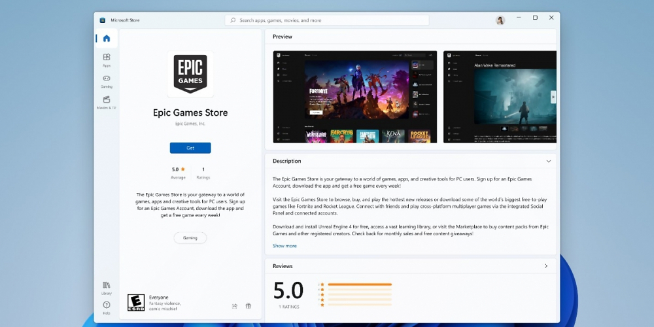
Task: Open Help in the sidebar
Action: (107, 308)
